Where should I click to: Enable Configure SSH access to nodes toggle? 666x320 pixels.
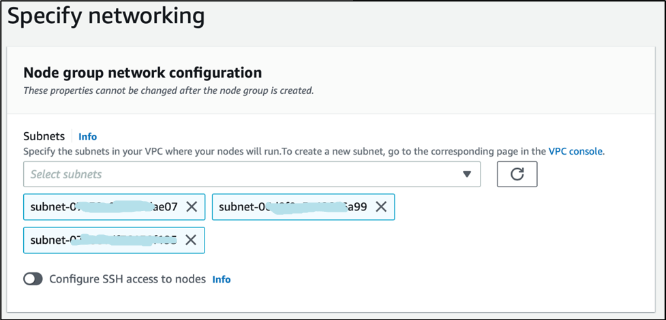pyautogui.click(x=33, y=279)
